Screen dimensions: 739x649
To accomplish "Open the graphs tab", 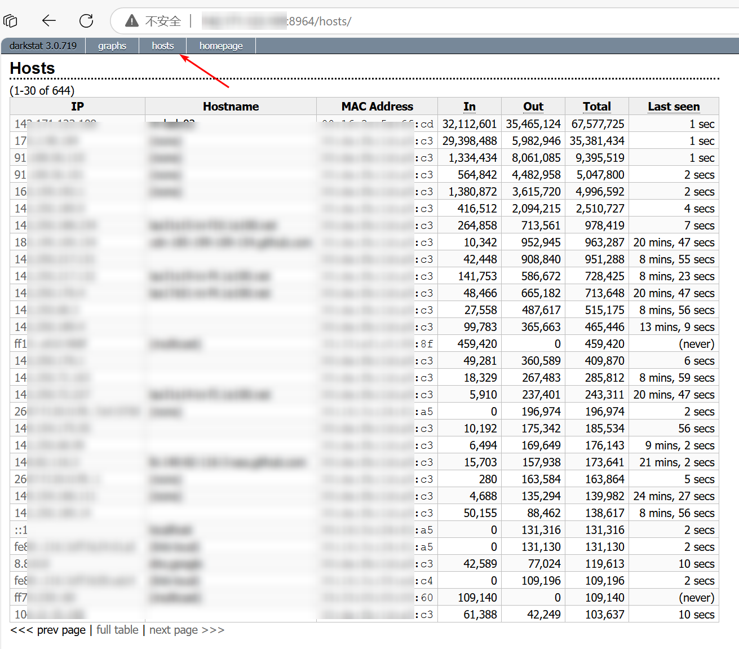I will coord(112,46).
